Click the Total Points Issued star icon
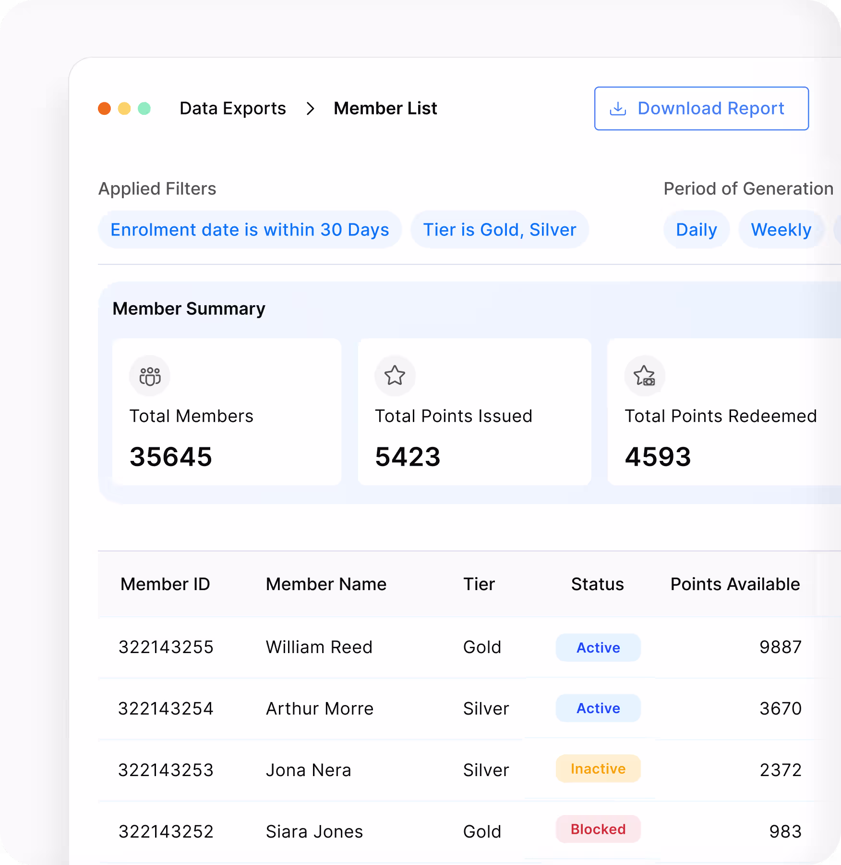This screenshot has width=841, height=865. pos(395,376)
